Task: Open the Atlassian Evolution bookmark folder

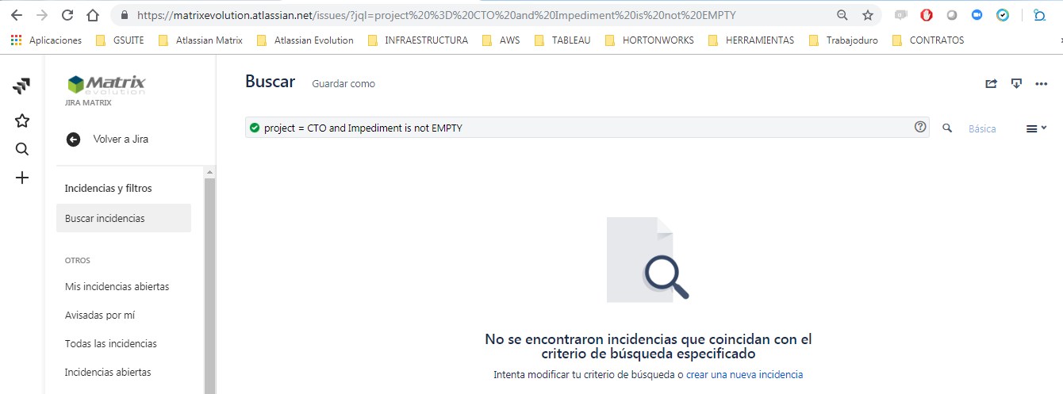Action: [x=305, y=40]
